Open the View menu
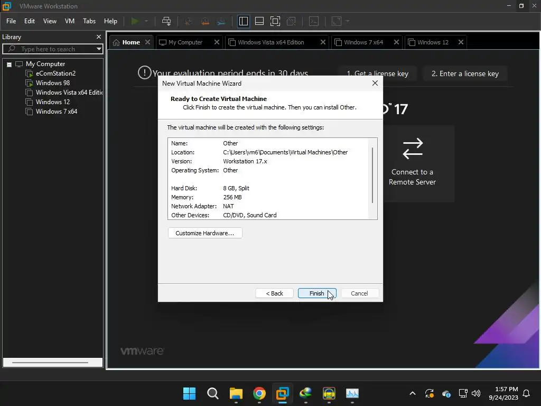This screenshot has height=406, width=541. point(50,21)
